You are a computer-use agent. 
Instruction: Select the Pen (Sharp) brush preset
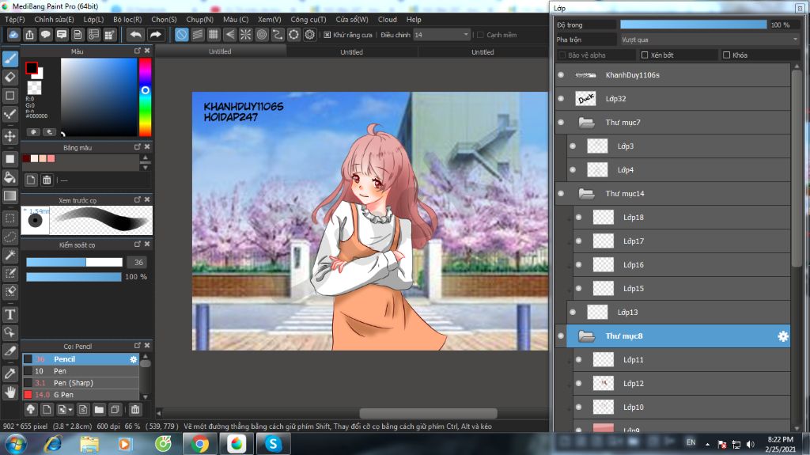(x=81, y=383)
